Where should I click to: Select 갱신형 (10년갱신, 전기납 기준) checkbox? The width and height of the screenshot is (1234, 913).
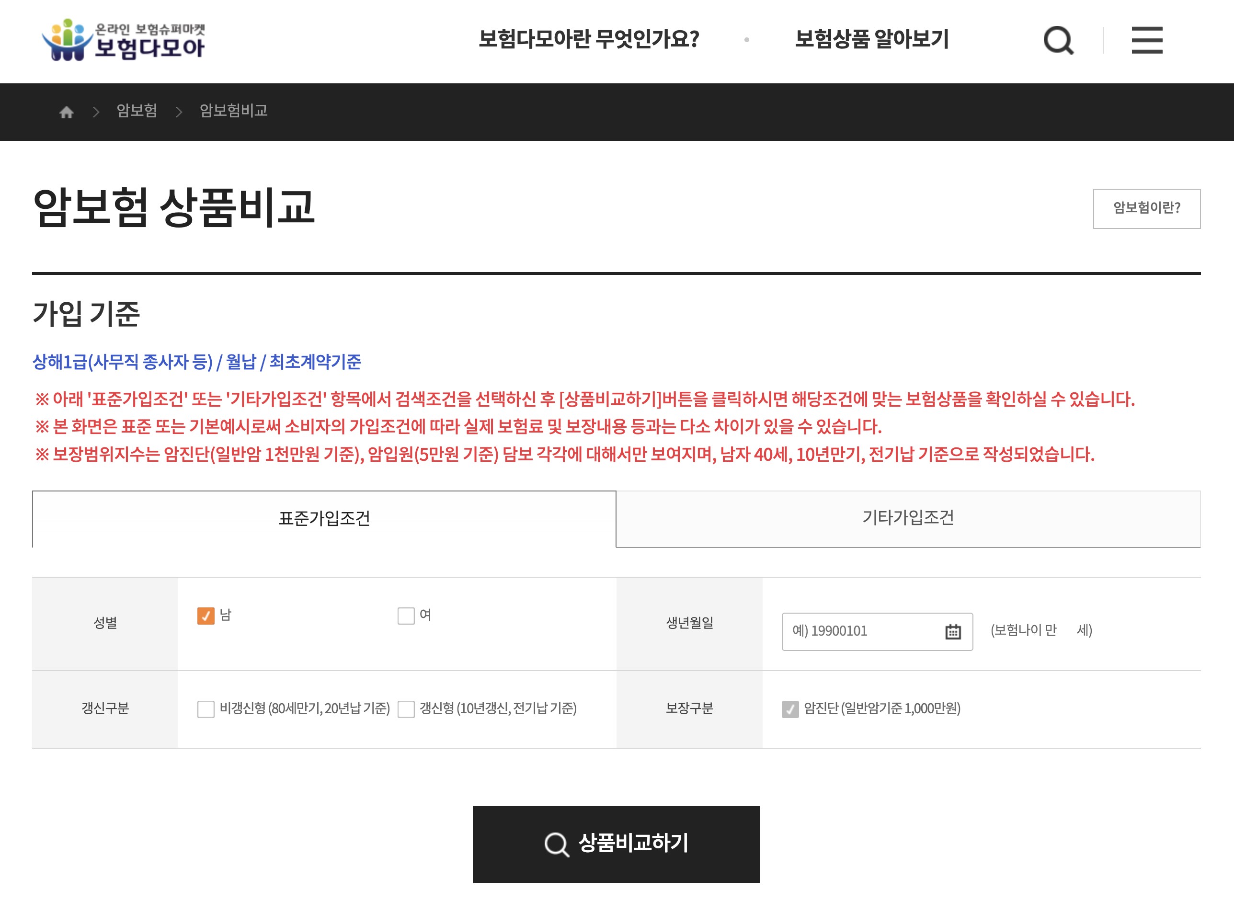[406, 709]
